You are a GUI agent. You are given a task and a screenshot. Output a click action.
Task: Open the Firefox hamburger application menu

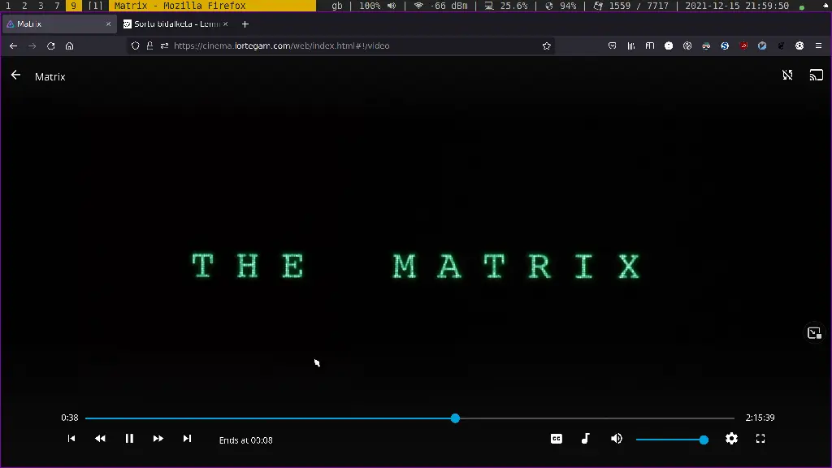pos(818,46)
